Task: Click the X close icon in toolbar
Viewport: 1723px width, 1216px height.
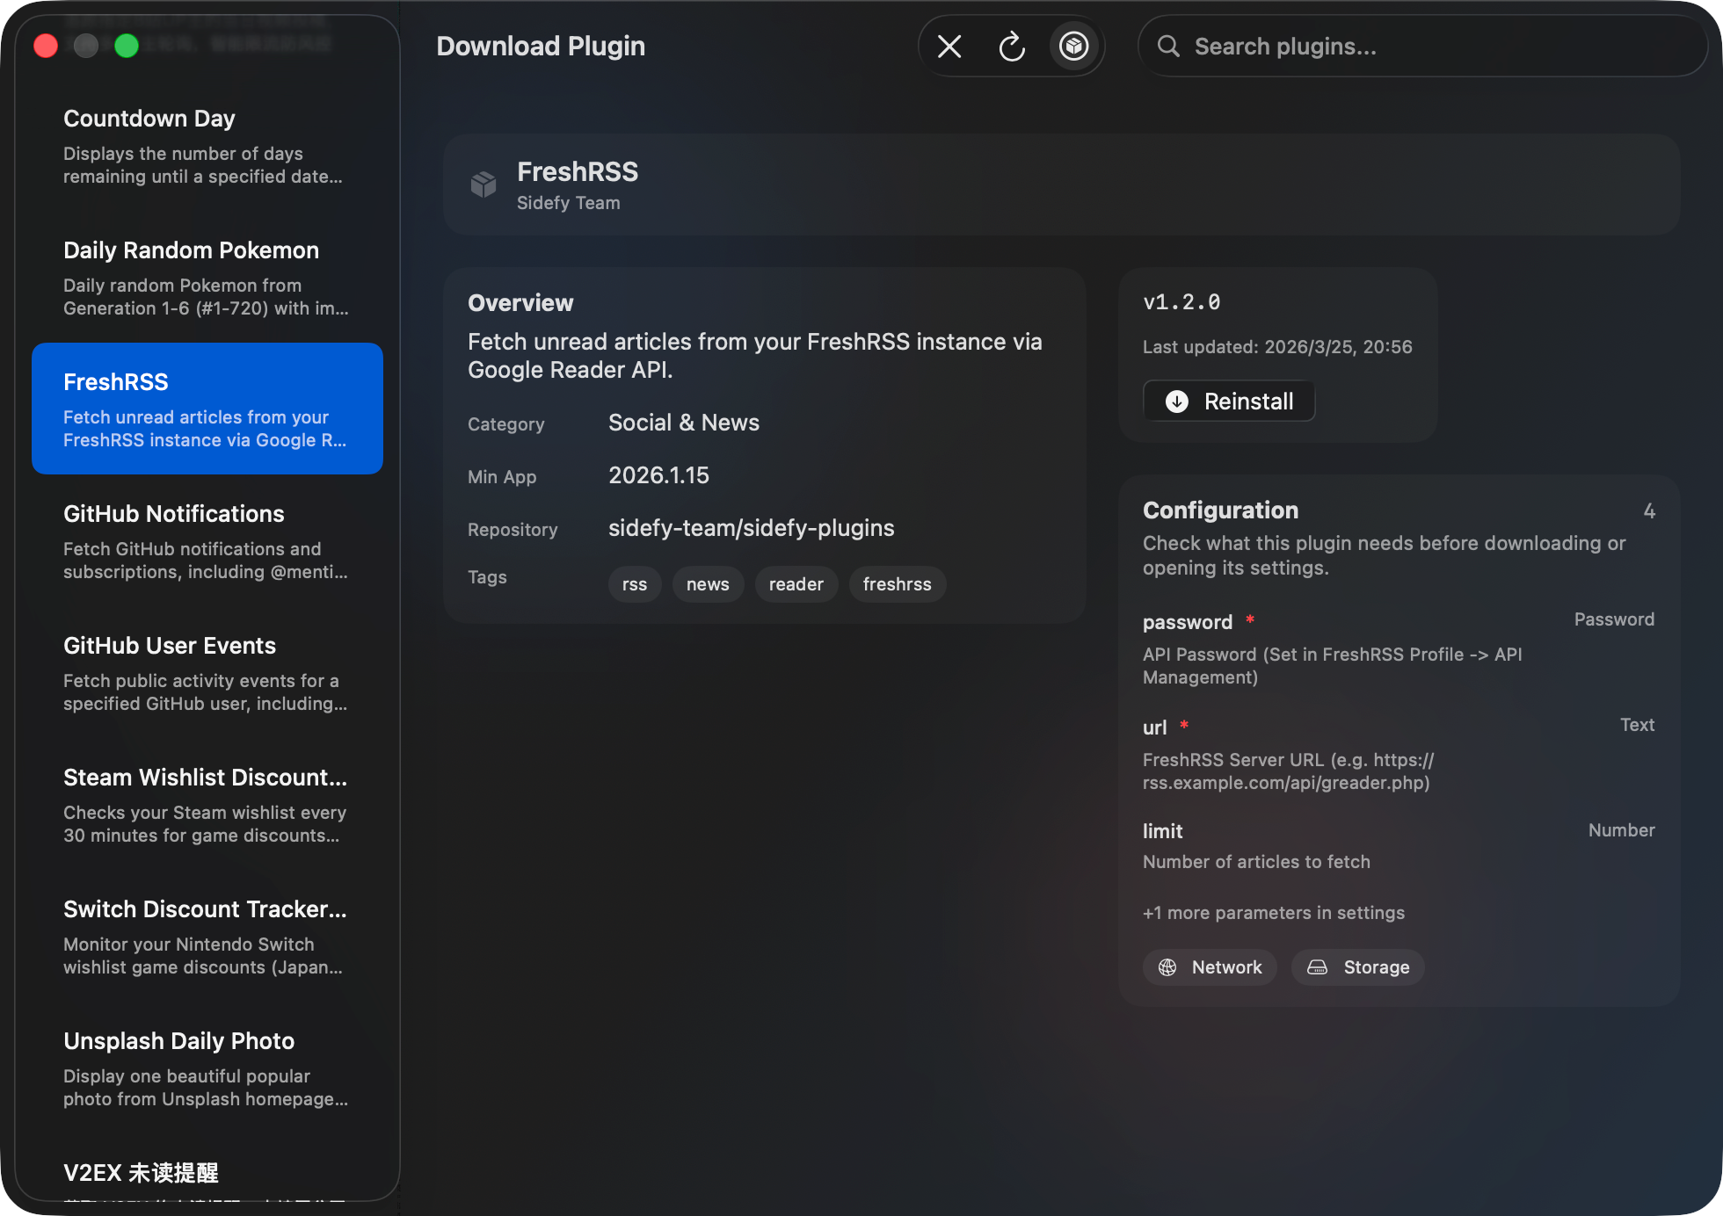Action: [x=949, y=47]
